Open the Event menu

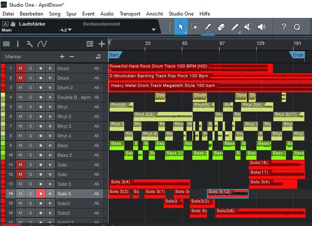pos(88,14)
